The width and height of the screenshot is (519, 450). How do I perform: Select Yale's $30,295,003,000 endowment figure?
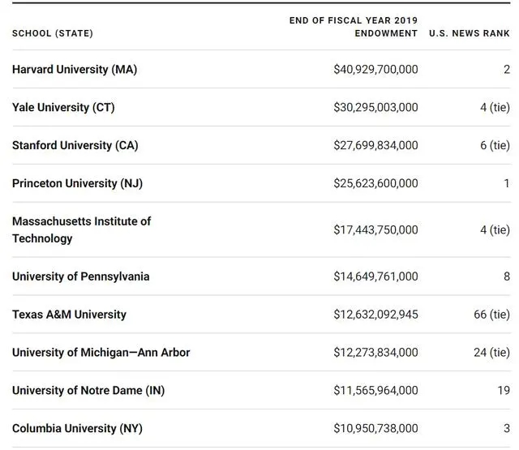click(375, 107)
